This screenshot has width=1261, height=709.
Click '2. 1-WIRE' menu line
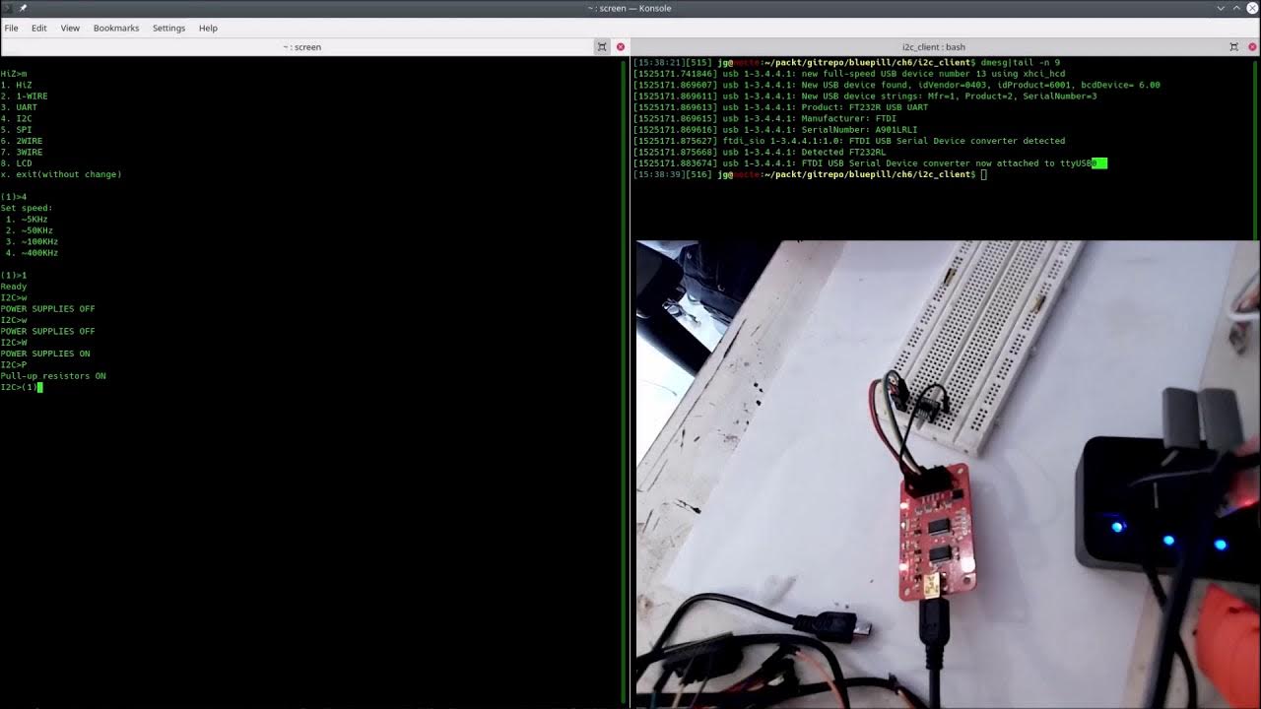tap(25, 97)
